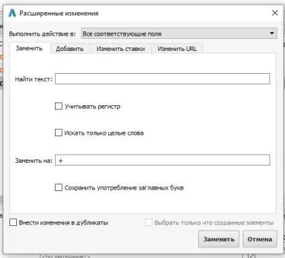
Task: Click the AdWords Editor logo icon
Action: tap(12, 13)
